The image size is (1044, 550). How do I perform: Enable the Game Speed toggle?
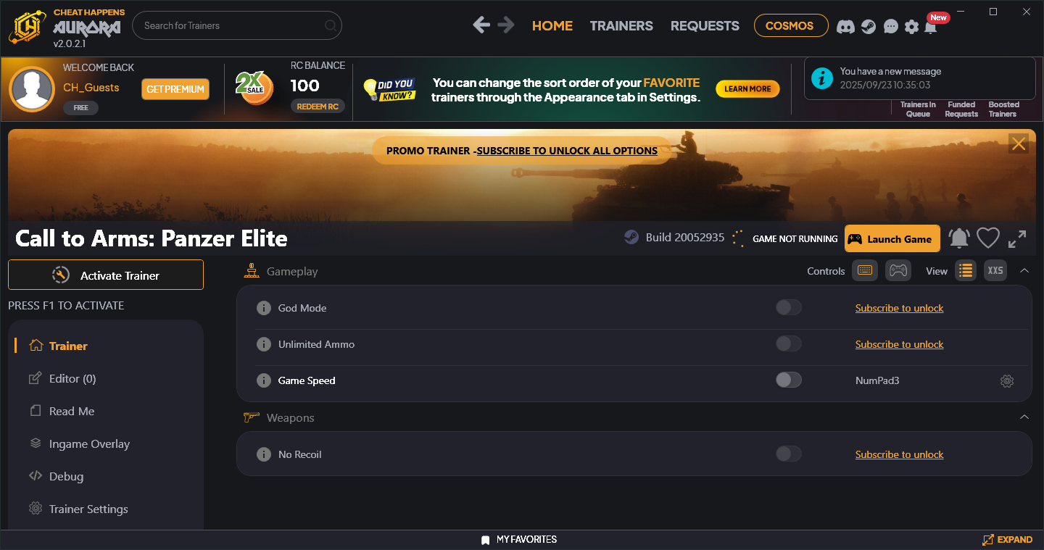788,380
